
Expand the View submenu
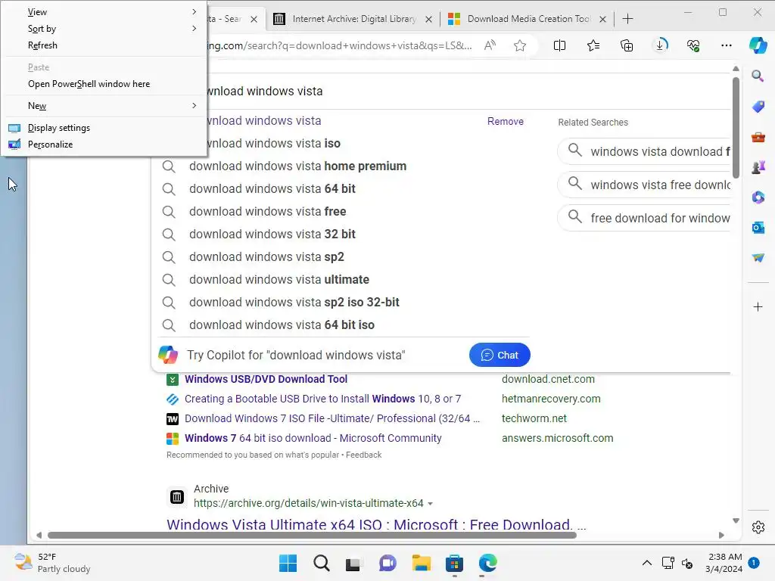click(x=104, y=12)
